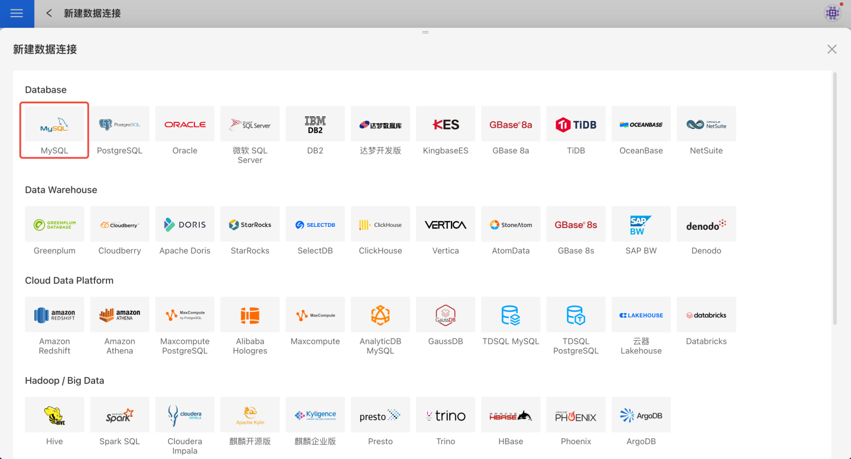Click the vertical scrollbar of connector list
This screenshot has height=459, width=851.
pyautogui.click(x=835, y=198)
